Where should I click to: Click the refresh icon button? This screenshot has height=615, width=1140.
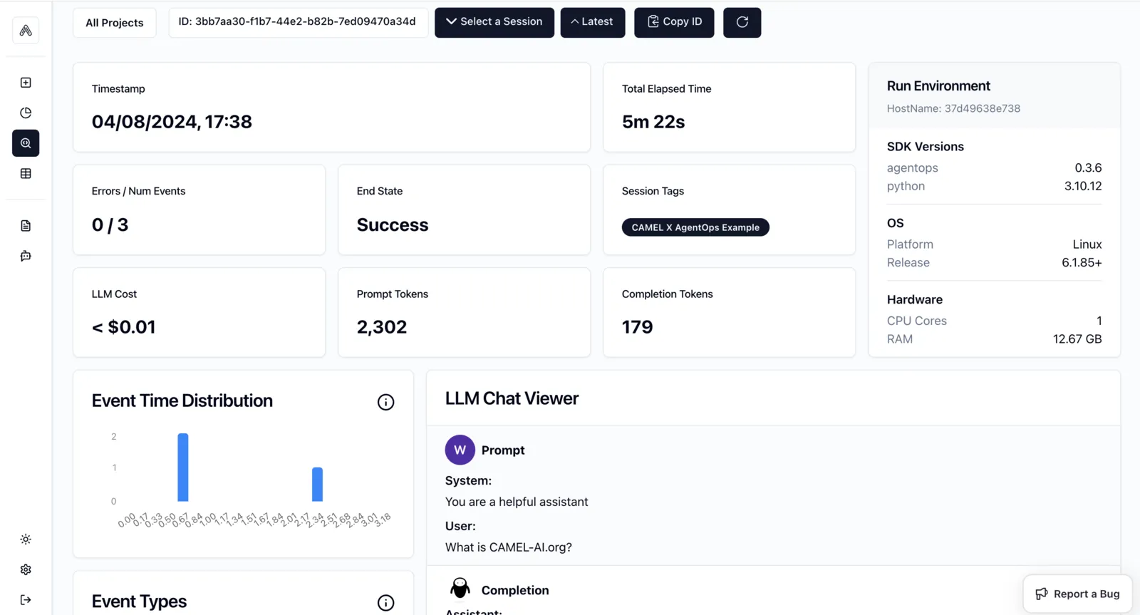click(742, 22)
